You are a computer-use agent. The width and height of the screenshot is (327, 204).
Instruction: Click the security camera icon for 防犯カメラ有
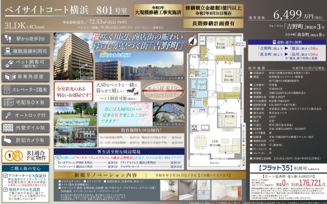tap(7, 141)
